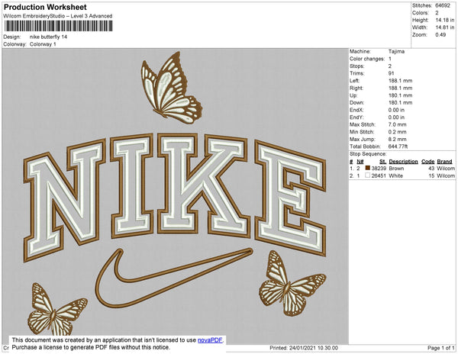Click the barcode under the worksheet title

click(x=58, y=26)
